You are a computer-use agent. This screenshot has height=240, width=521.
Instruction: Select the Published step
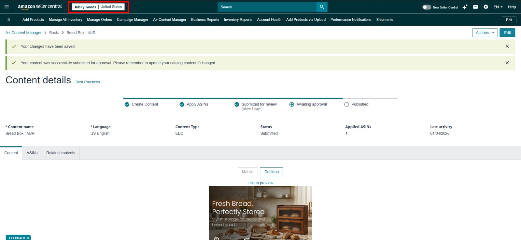346,105
